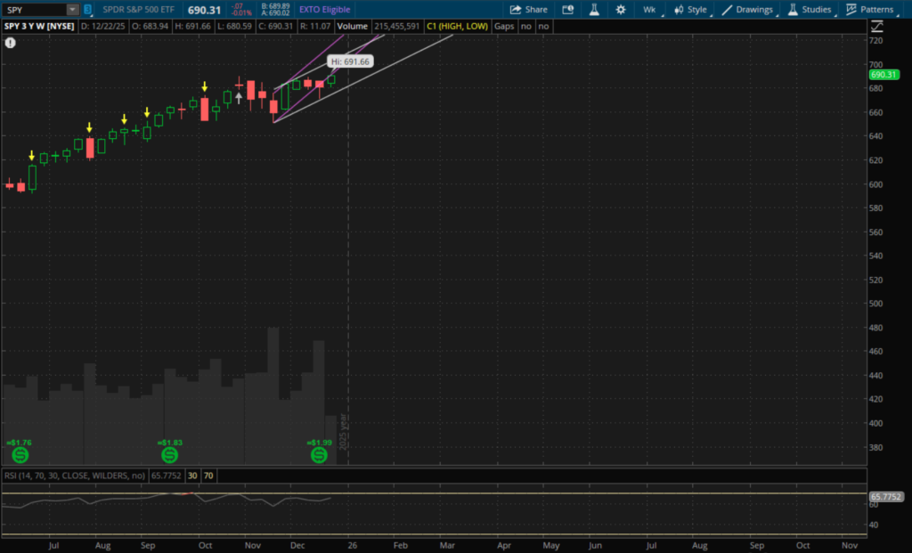The height and width of the screenshot is (553, 912).
Task: Open chart settings gear icon
Action: click(x=620, y=9)
